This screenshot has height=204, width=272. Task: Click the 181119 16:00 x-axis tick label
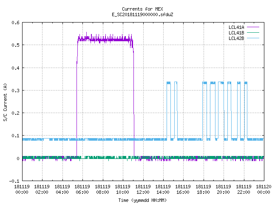pos(183,190)
